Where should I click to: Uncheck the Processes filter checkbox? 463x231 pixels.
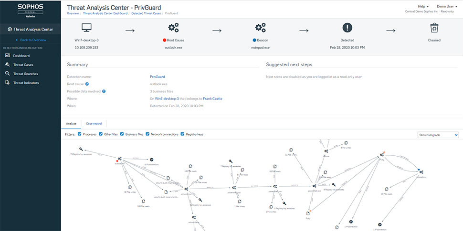[x=79, y=134]
